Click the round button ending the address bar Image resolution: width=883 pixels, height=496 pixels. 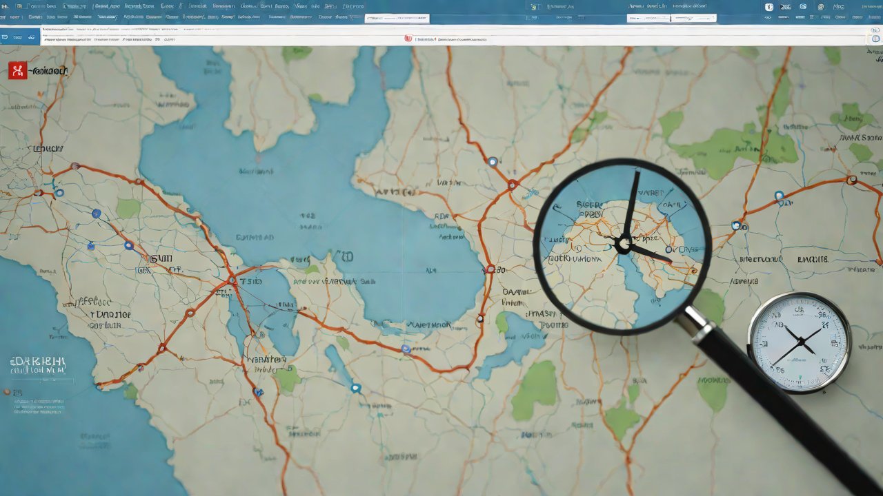point(875,39)
